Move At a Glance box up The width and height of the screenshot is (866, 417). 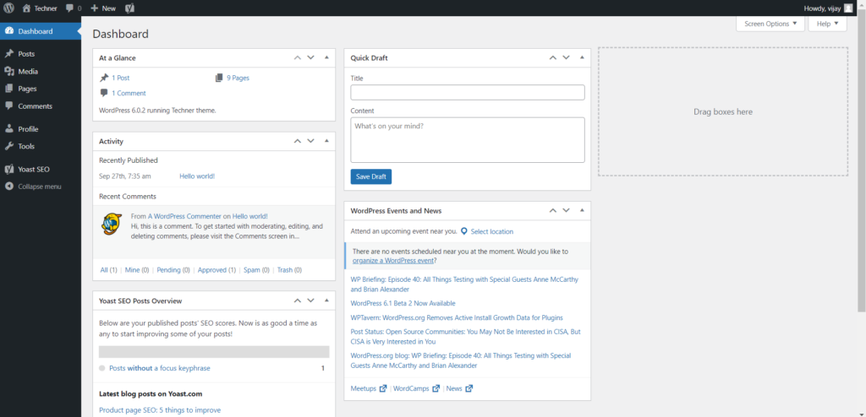[297, 57]
